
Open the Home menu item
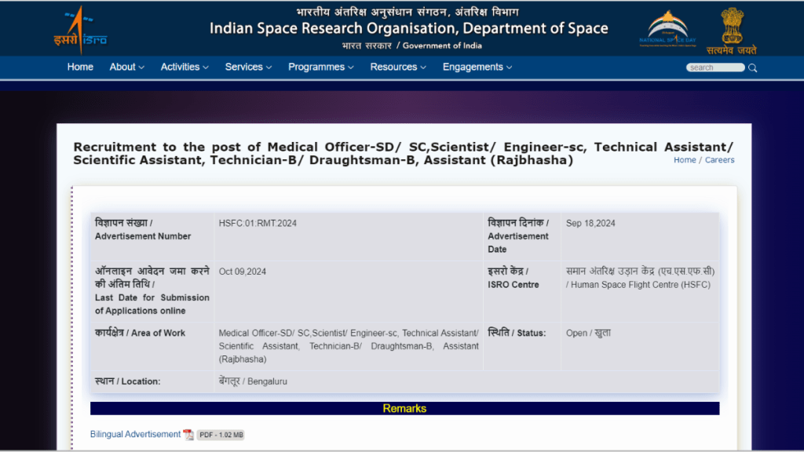(80, 67)
